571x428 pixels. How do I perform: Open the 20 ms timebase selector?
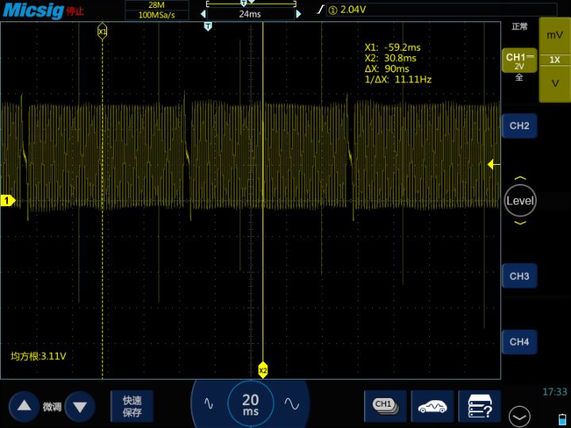click(251, 405)
